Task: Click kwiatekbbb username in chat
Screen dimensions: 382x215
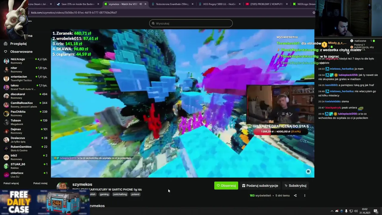Action: click(x=333, y=102)
